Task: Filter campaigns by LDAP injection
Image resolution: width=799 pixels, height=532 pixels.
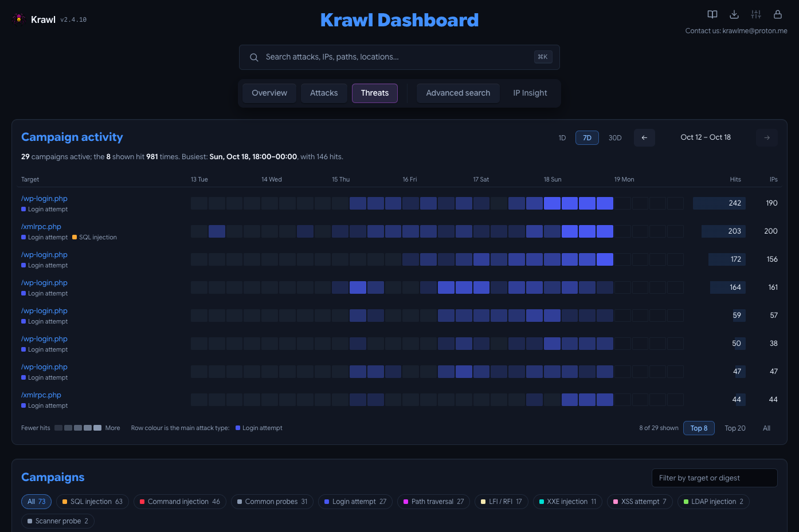Action: pyautogui.click(x=714, y=502)
